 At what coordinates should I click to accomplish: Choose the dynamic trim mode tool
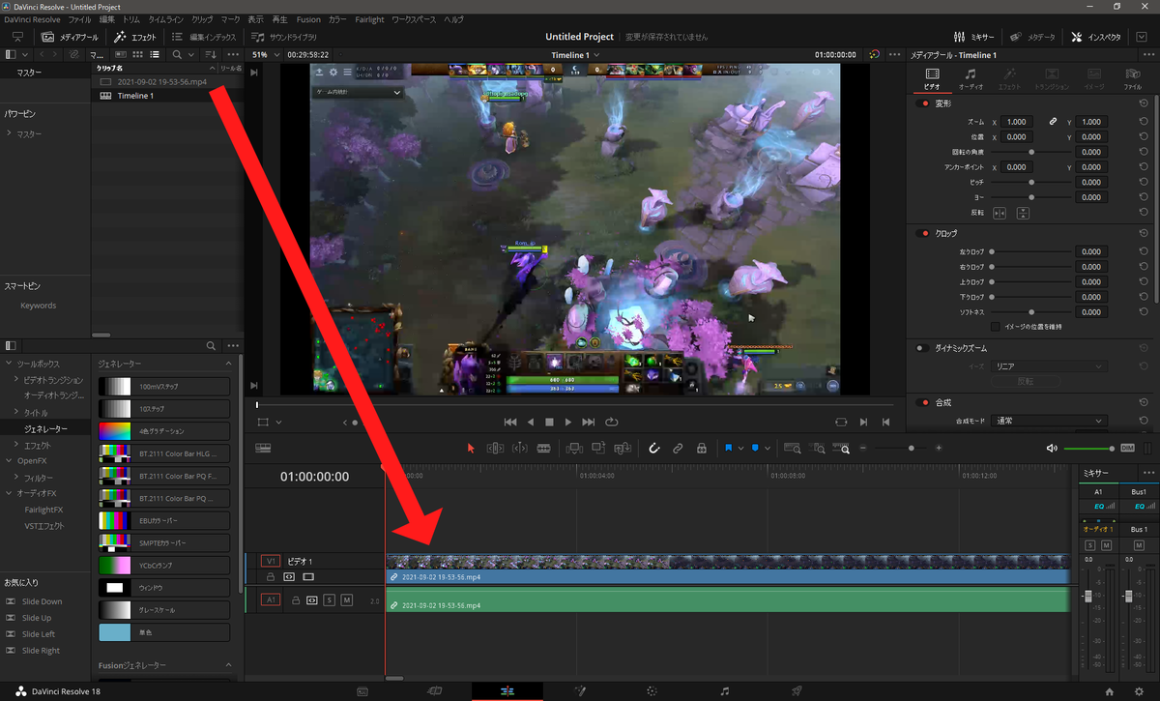pos(520,449)
